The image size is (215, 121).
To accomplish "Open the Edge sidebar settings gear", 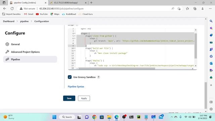I will coord(211,109).
